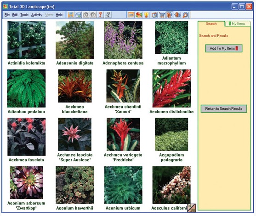Click the Save floppy disk toolbar icon
The height and width of the screenshot is (216, 256).
click(71, 15)
